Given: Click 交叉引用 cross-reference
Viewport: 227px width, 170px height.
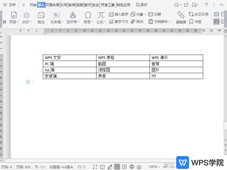Looking at the screenshot, I should point(198,14).
